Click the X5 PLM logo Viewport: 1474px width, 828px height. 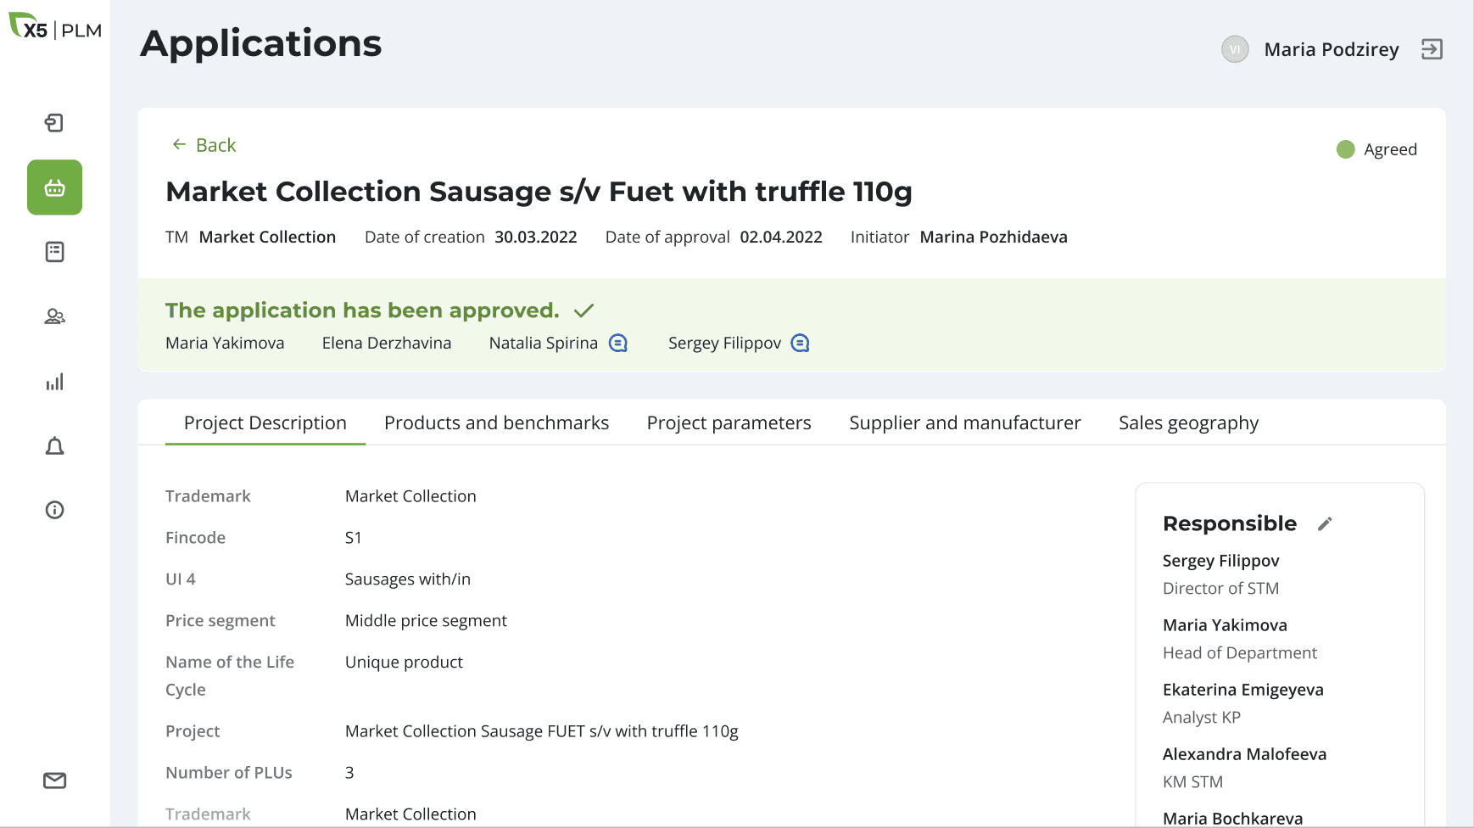coord(55,29)
